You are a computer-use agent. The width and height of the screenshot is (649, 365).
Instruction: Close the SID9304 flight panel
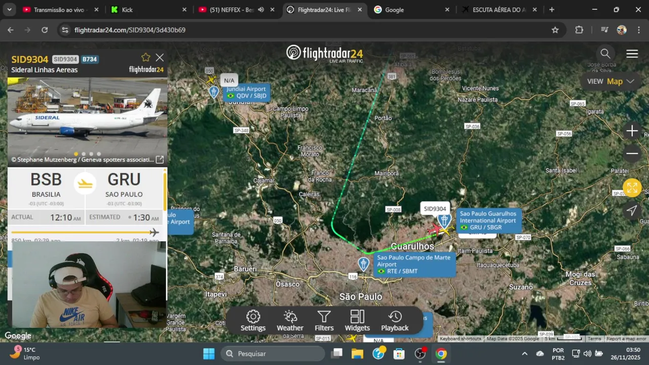pyautogui.click(x=160, y=58)
